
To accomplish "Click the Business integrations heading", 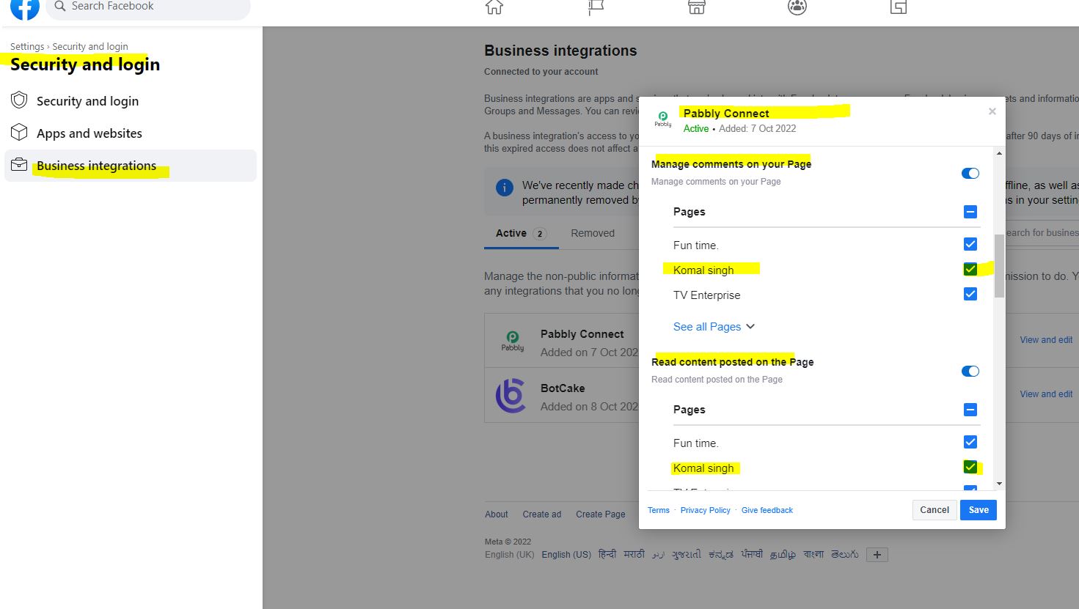I will (560, 51).
